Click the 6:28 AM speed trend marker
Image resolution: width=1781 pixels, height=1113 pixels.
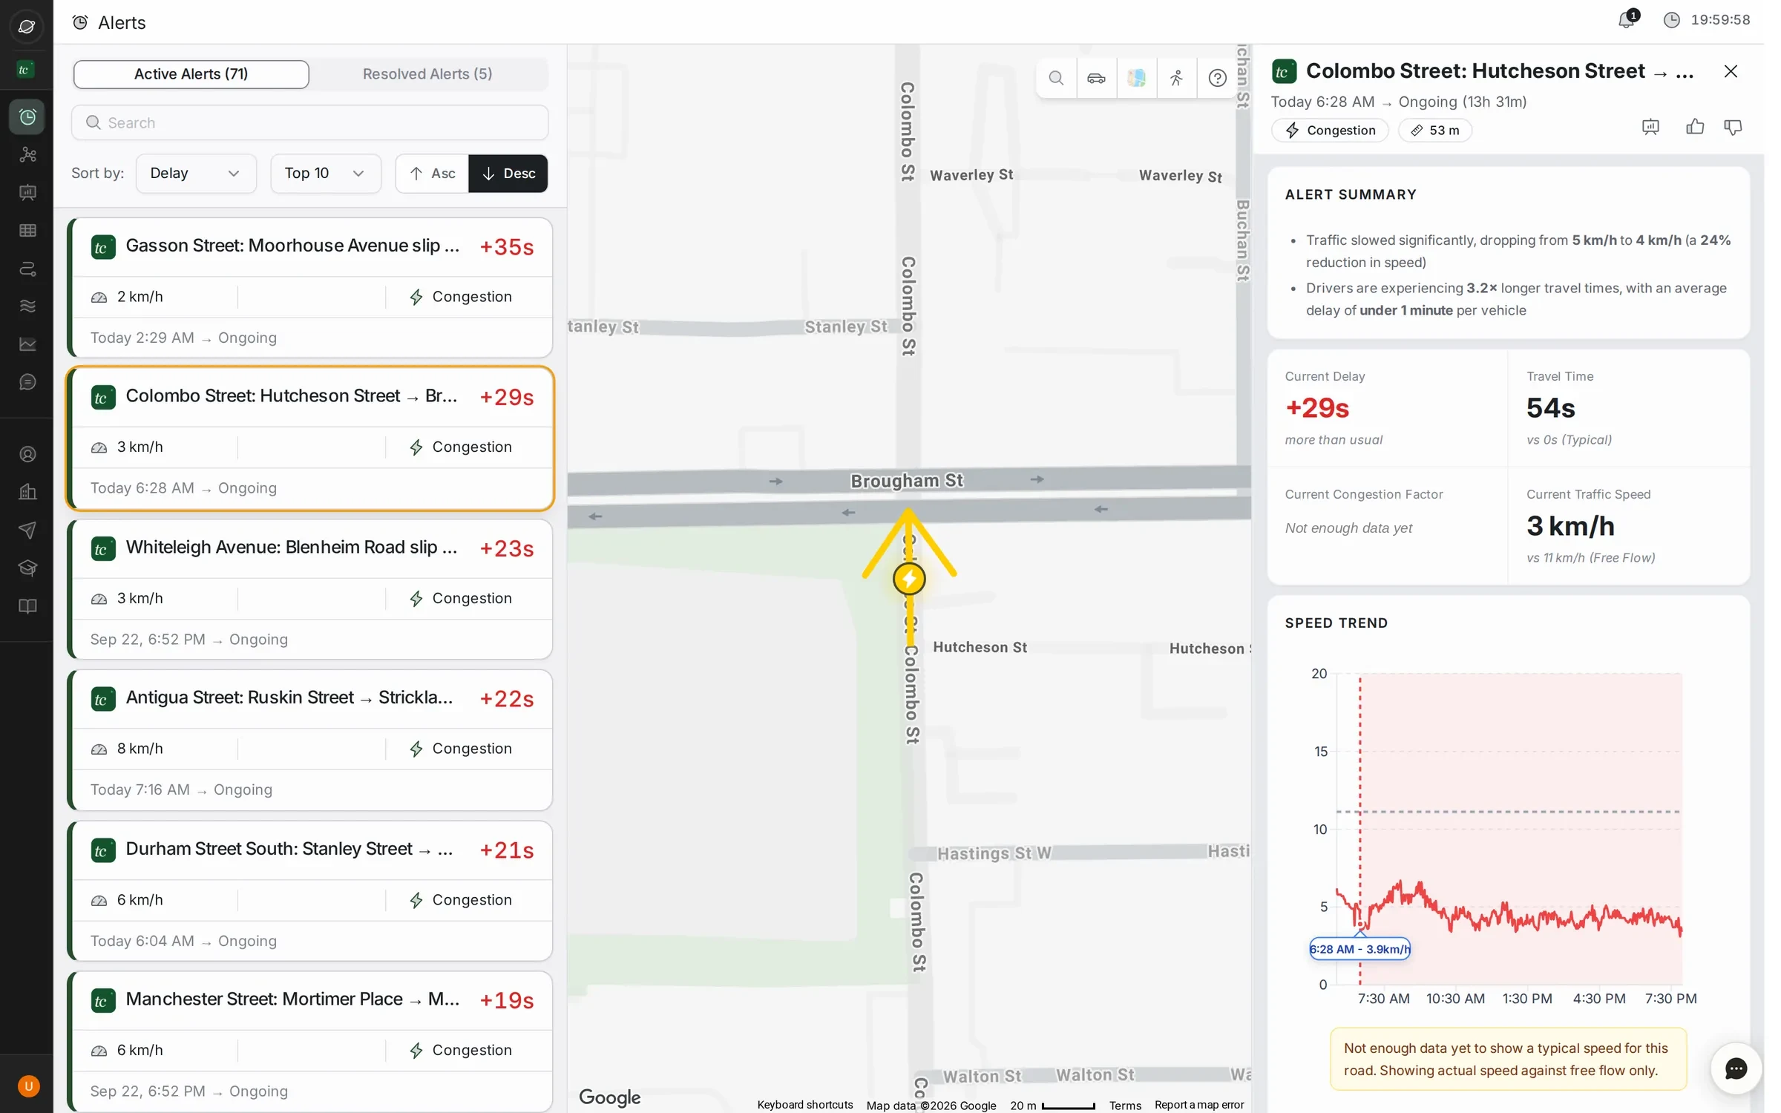pyautogui.click(x=1359, y=949)
